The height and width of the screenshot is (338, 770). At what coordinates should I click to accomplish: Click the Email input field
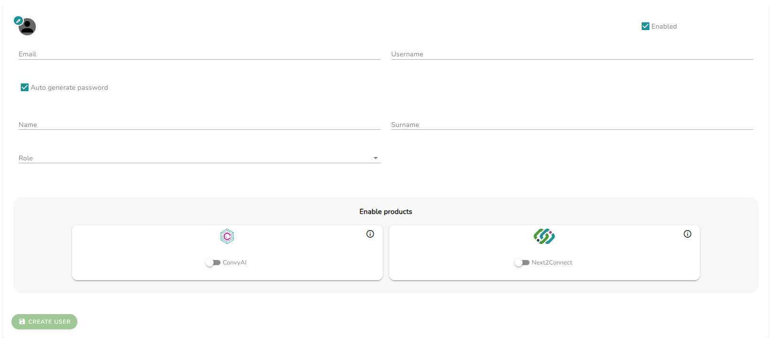click(200, 53)
